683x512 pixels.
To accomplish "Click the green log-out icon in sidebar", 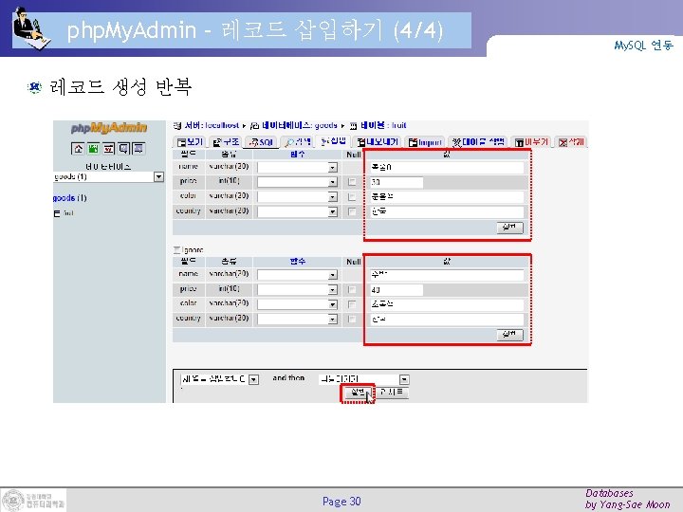I will [93, 149].
